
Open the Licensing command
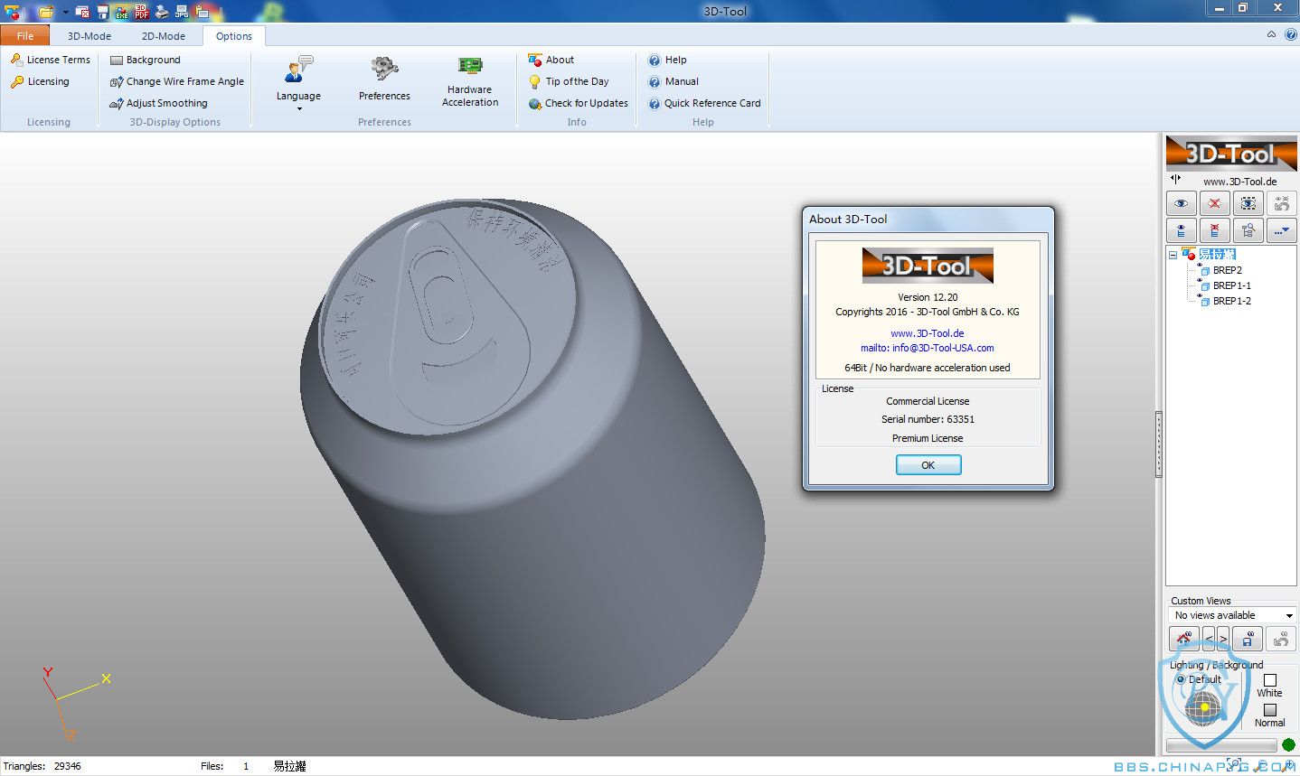coord(40,81)
